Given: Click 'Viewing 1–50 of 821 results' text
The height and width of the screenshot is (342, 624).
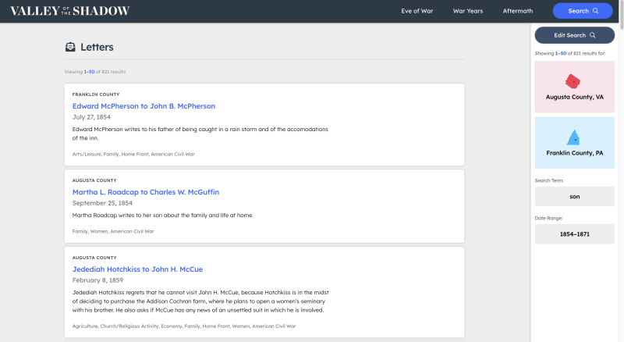Looking at the screenshot, I should (x=94, y=72).
